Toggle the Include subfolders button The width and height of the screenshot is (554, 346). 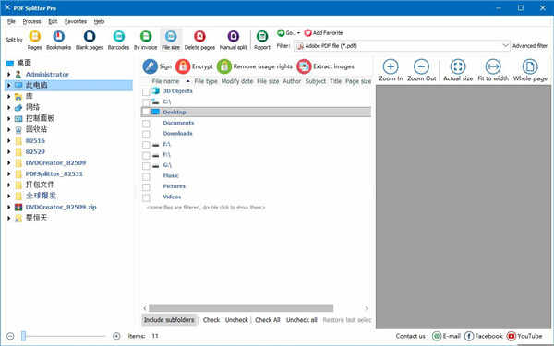[x=169, y=320]
